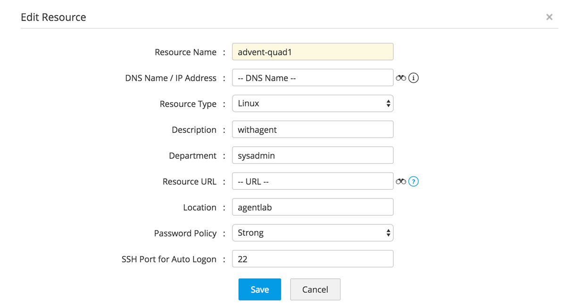Select the Description text field
This screenshot has height=307, width=566.
[312, 129]
